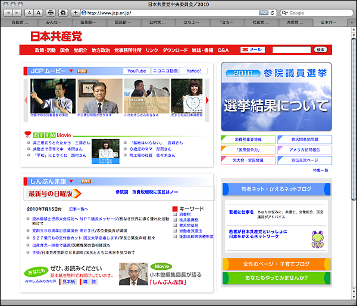Open 政策・活動 in the red nav bar
This screenshot has height=306, width=357.
pyautogui.click(x=44, y=51)
